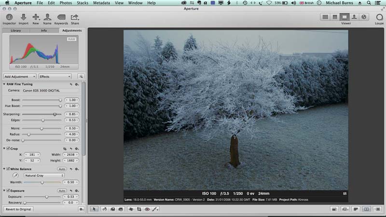Image resolution: width=386 pixels, height=217 pixels.
Task: Uncheck the Crop adjustment checkbox
Action: coord(8,149)
